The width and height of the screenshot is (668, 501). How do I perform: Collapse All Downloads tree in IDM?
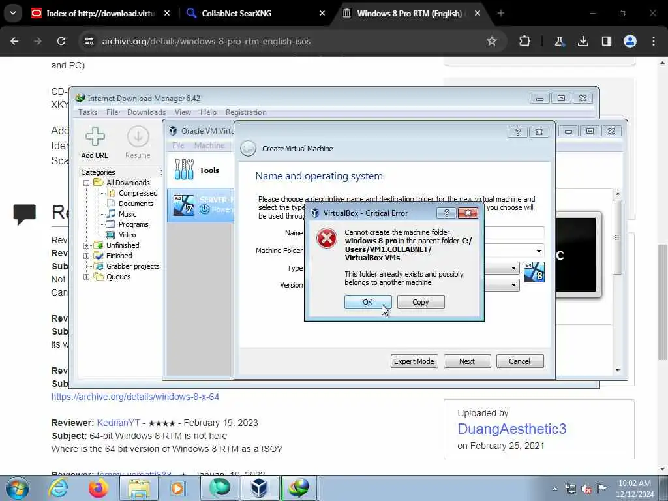[x=87, y=183]
